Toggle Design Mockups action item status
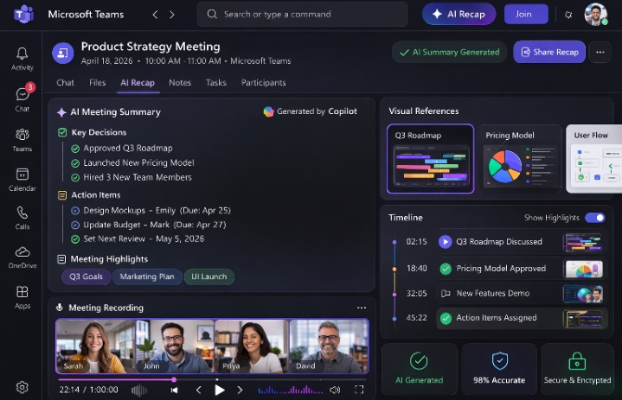This screenshot has height=400, width=622. [x=75, y=210]
